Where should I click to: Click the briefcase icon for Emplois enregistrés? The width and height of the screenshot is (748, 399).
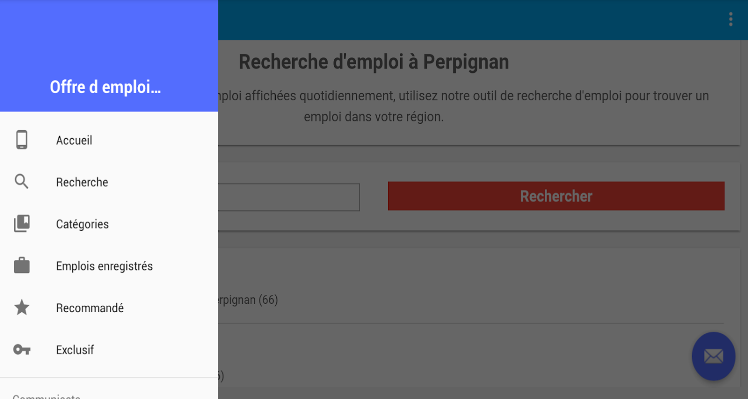(x=21, y=266)
